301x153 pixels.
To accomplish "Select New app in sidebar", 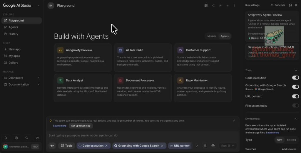I will pyautogui.click(x=21, y=49).
